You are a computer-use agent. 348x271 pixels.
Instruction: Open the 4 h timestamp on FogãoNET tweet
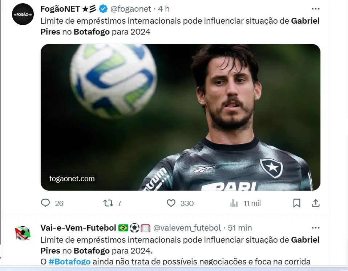(x=164, y=9)
